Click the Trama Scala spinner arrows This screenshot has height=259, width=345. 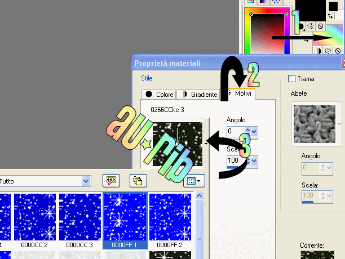pyautogui.click(x=323, y=196)
